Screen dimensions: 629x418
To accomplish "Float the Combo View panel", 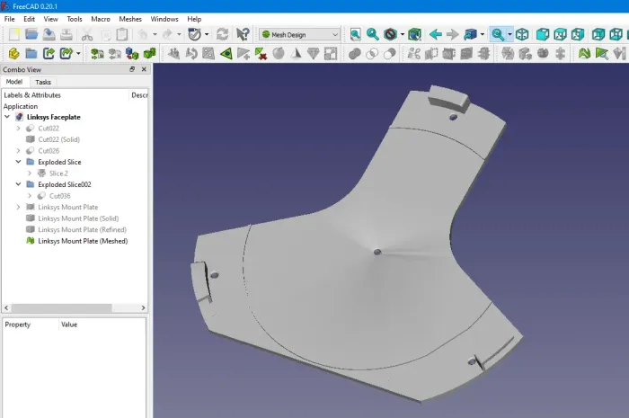I will pos(132,69).
